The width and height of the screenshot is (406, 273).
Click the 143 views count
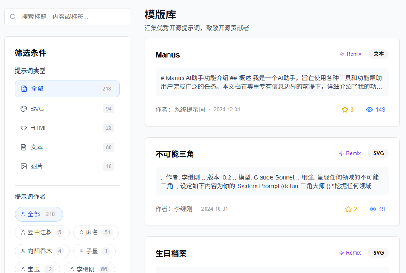(x=380, y=110)
